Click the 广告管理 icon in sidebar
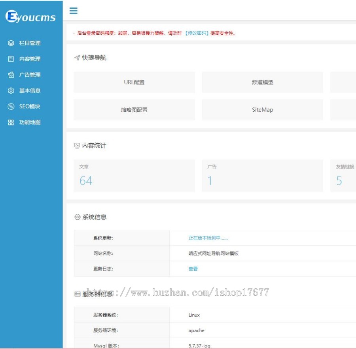The width and height of the screenshot is (356, 349). [11, 75]
